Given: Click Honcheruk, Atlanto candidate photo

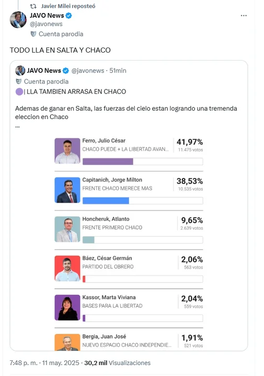Looking at the screenshot, I should click(67, 229).
